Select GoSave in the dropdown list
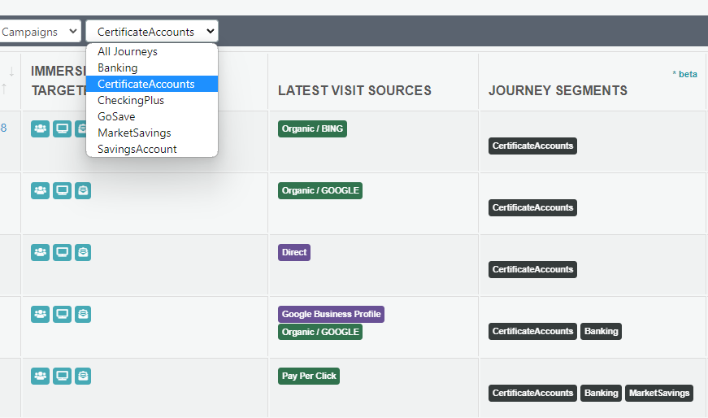This screenshot has height=418, width=708. (116, 116)
